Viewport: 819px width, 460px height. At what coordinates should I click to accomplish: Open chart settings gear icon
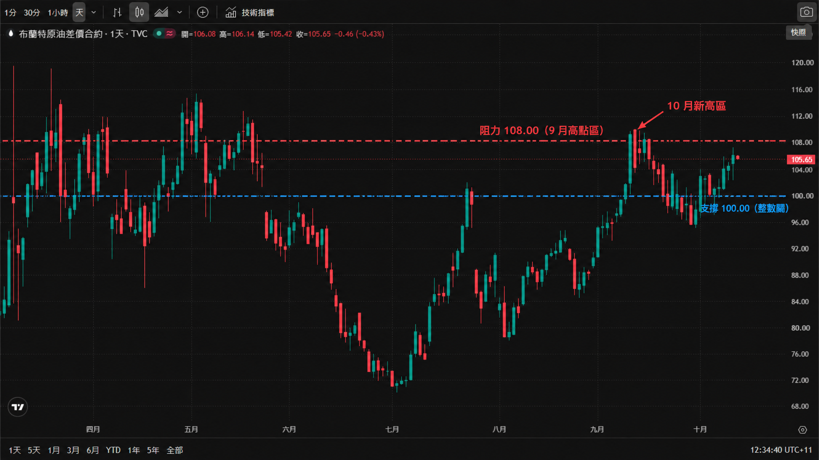(x=803, y=430)
